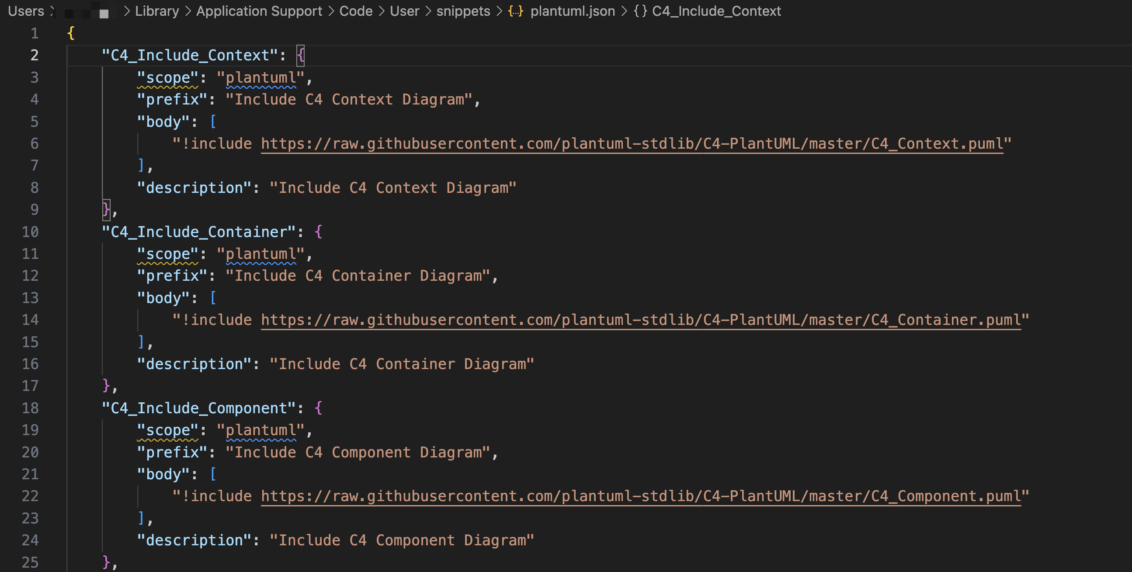Click the highlighted opening brace on line 2
This screenshot has width=1132, height=572.
click(x=301, y=56)
